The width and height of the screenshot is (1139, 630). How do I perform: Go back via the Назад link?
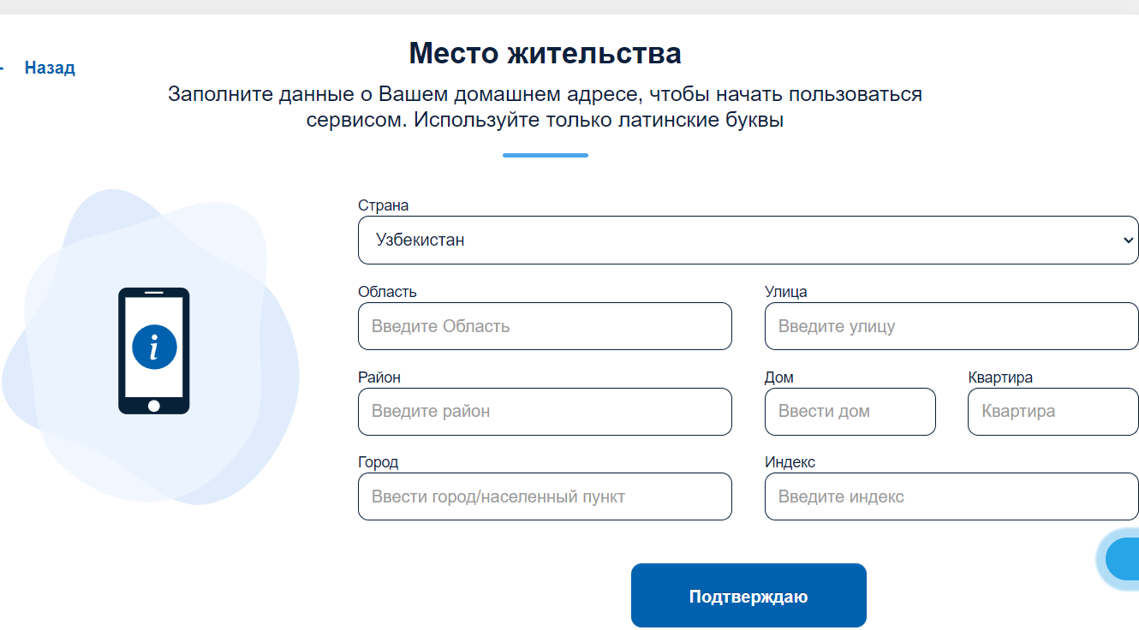point(49,68)
